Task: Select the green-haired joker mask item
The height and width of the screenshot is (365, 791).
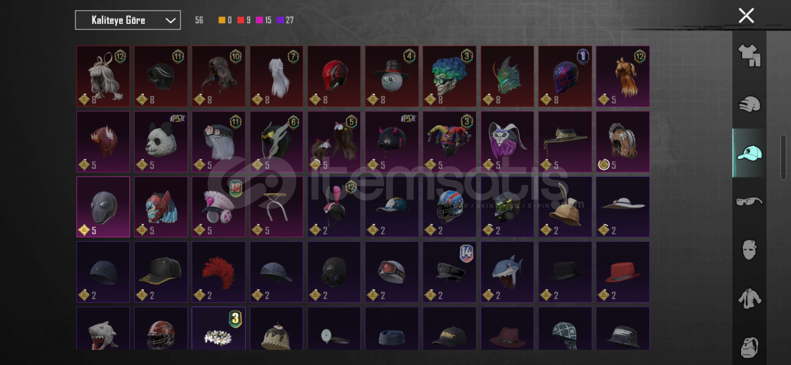Action: [x=450, y=76]
